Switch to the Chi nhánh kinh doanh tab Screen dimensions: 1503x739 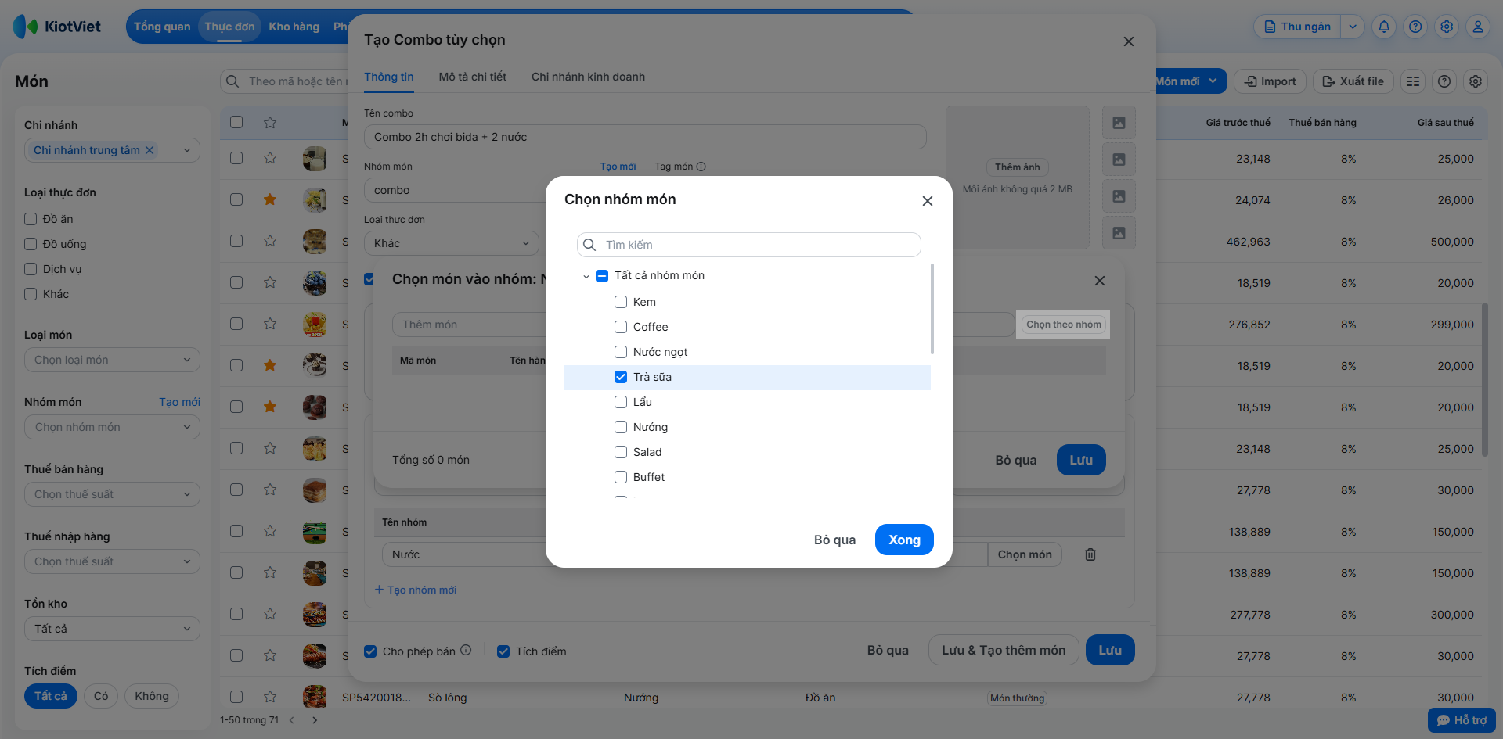(x=589, y=77)
